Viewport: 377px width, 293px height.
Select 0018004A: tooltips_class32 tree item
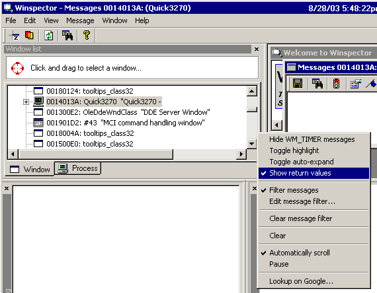[90, 133]
